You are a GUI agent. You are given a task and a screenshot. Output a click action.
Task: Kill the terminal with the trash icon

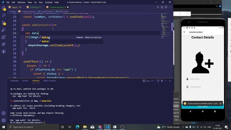[162, 81]
